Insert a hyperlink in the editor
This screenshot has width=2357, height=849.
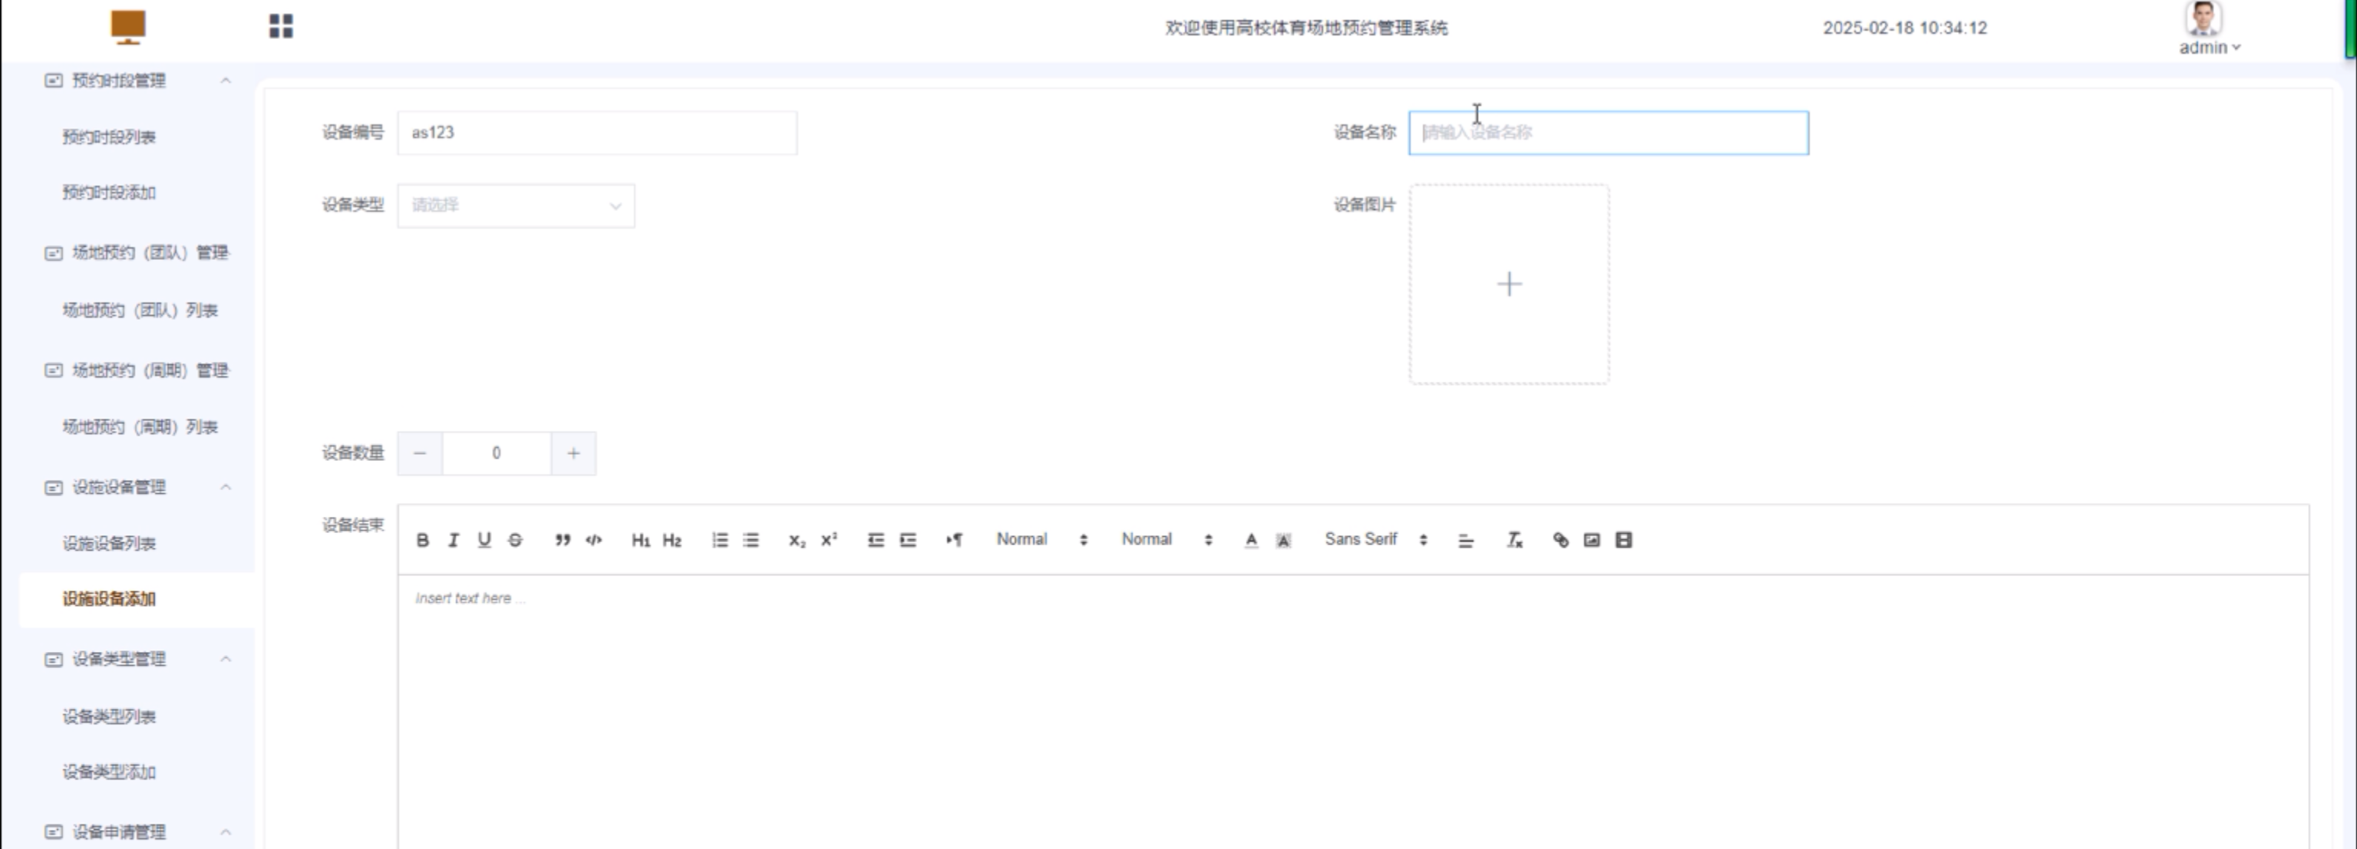pyautogui.click(x=1561, y=540)
